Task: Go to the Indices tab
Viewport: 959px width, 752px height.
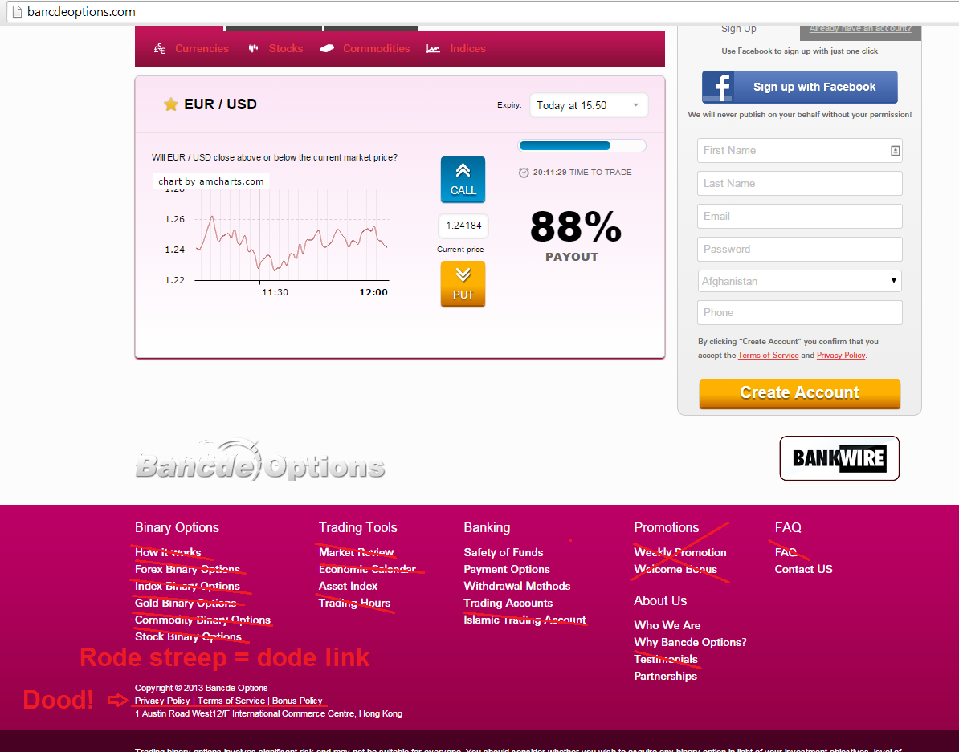Action: tap(468, 48)
